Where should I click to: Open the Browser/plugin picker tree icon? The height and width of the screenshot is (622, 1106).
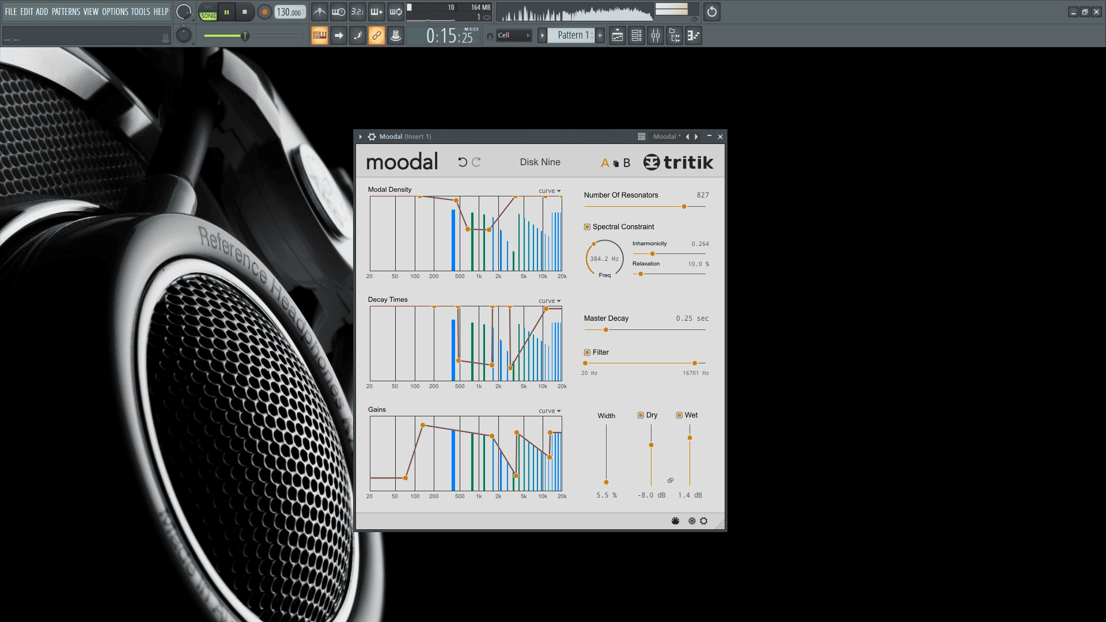click(x=675, y=36)
